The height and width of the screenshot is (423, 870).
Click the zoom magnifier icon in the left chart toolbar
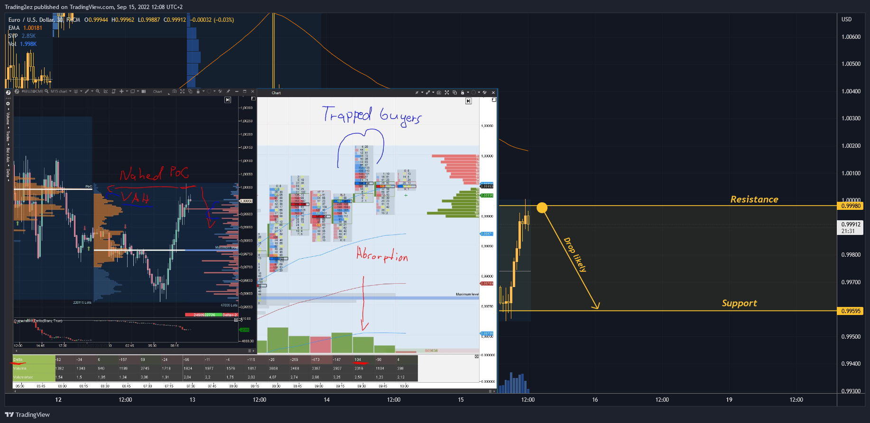pos(98,91)
